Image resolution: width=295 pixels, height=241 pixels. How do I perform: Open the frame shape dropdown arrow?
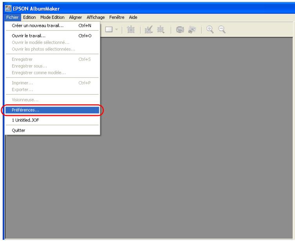tap(117, 29)
